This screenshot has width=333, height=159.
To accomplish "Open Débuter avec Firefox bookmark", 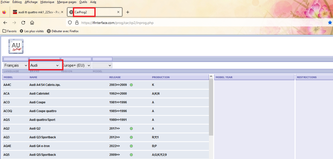I will 63,31.
